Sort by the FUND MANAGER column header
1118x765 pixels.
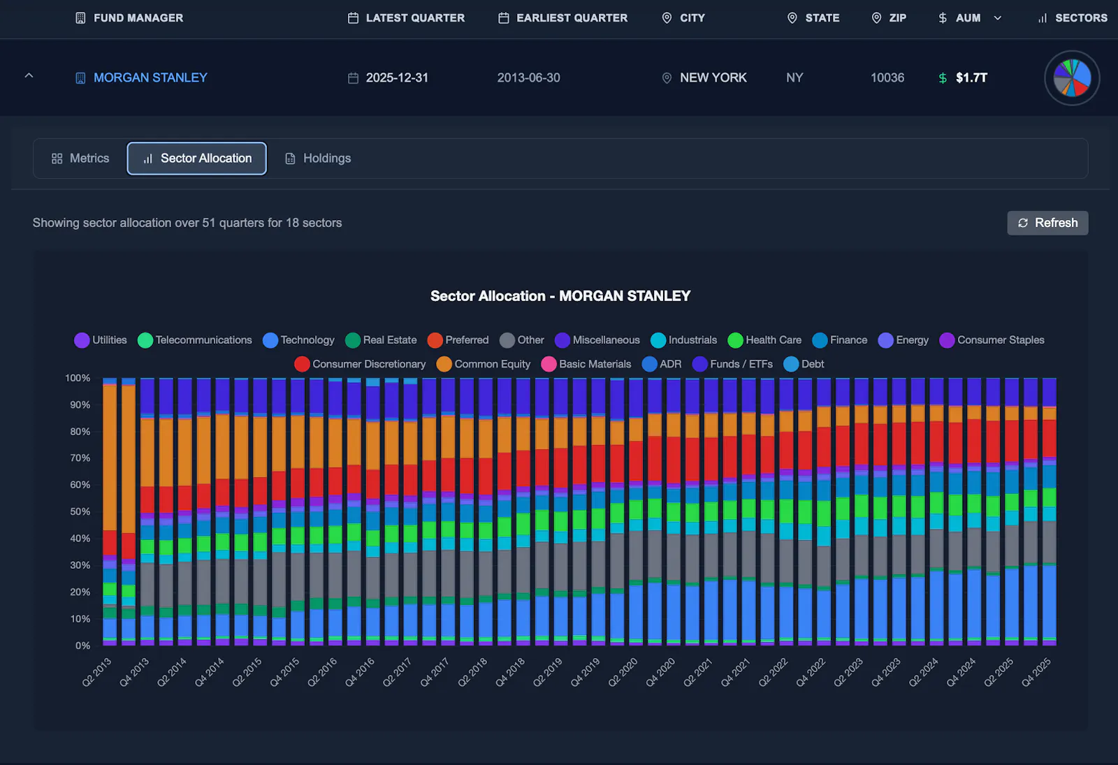tap(138, 18)
